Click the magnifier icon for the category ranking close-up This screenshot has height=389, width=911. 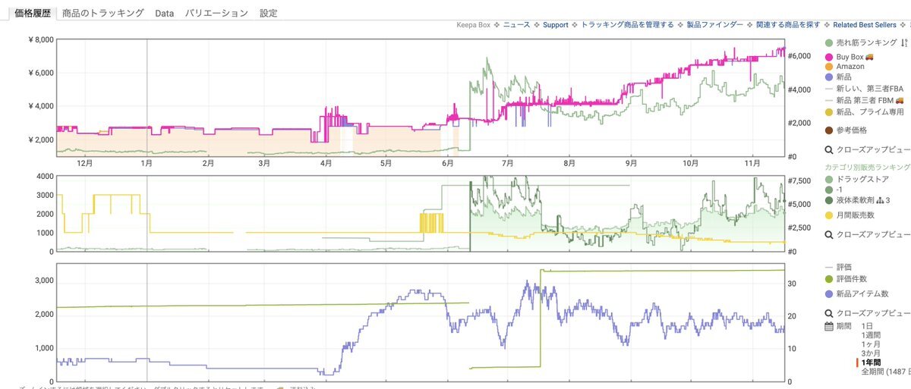(x=829, y=235)
